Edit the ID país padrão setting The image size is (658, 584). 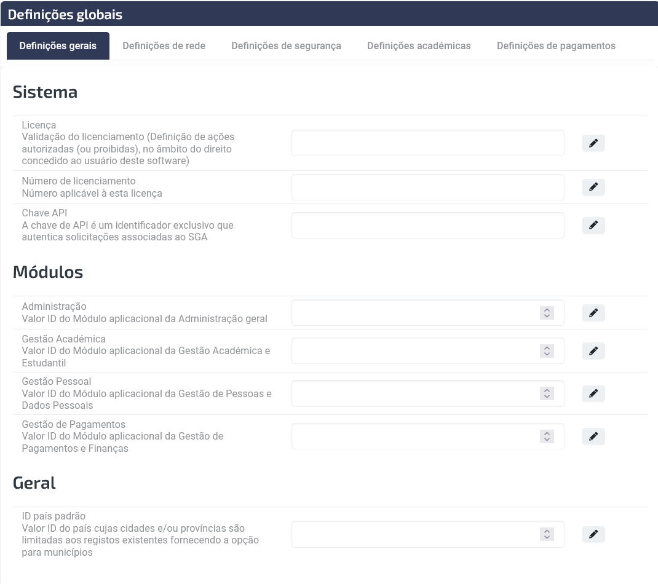coord(593,534)
